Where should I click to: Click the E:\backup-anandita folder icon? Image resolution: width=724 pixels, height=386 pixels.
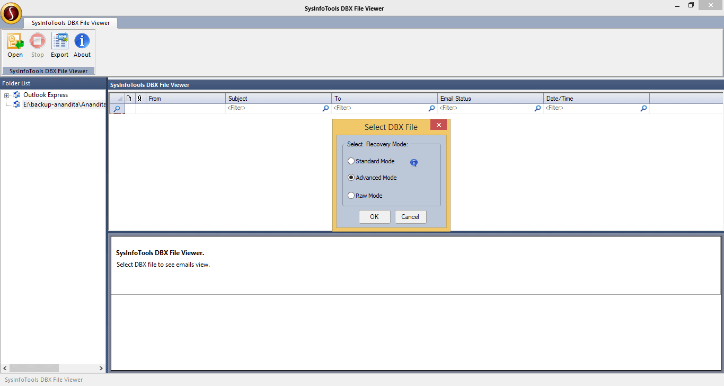coord(16,104)
